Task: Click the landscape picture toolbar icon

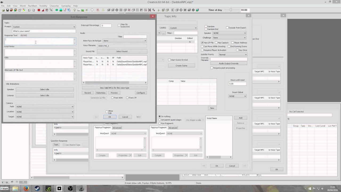Action: click(61, 10)
